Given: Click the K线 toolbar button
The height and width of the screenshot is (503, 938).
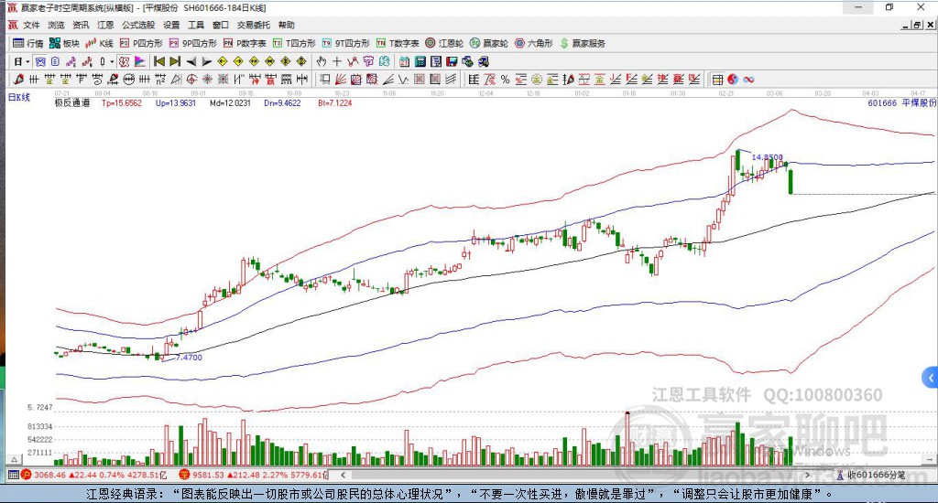Looking at the screenshot, I should tap(99, 43).
